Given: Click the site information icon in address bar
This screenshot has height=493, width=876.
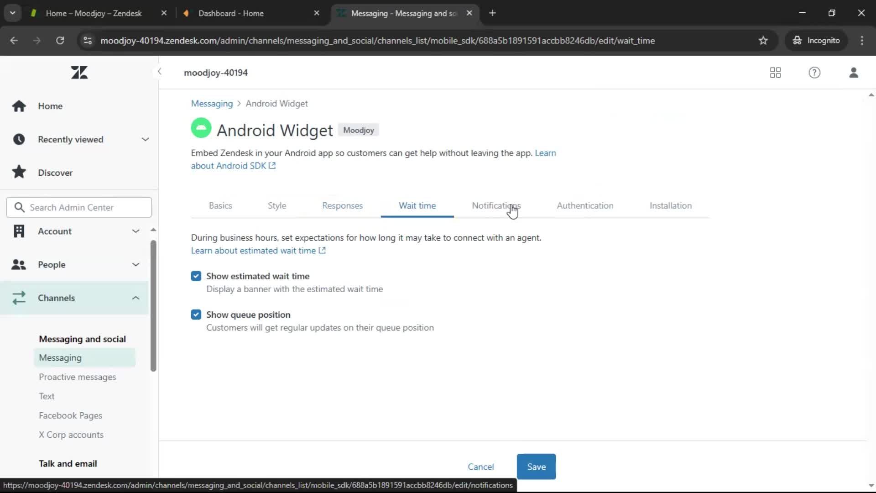Looking at the screenshot, I should coord(88,40).
